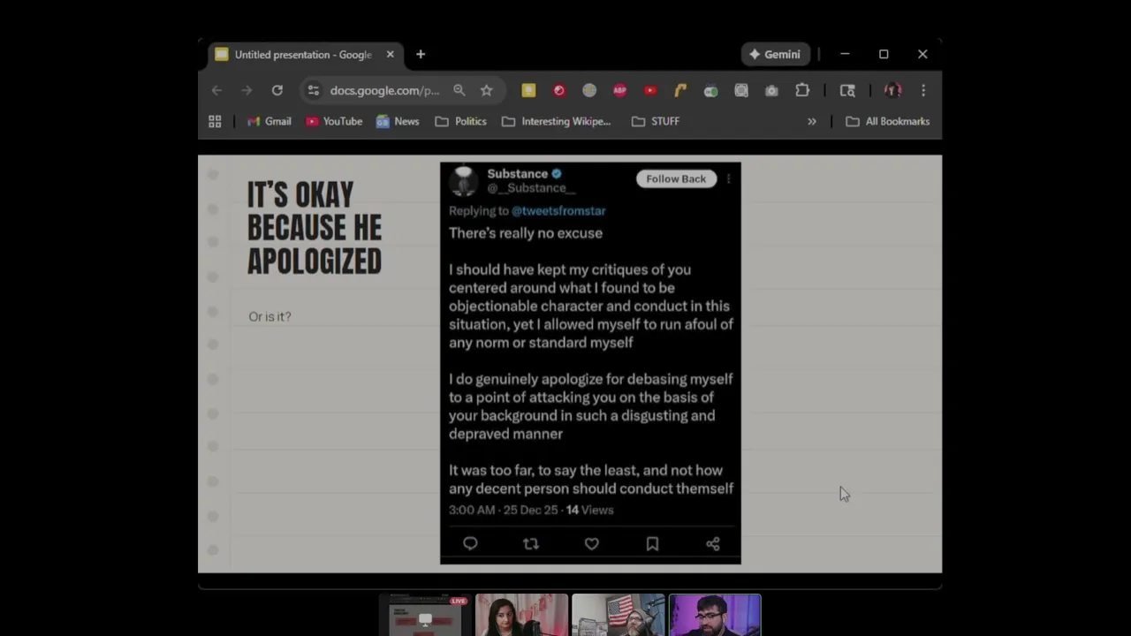Open the All Bookmarks folder
Viewport: 1131px width, 636px height.
(x=888, y=121)
